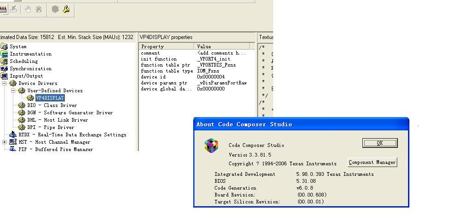Click the RTDX settings icon

coord(13,135)
